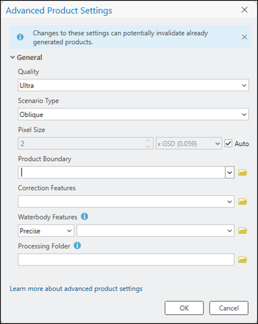Viewport: 258px width, 324px height.
Task: Open the Product Boundary dropdown arrow
Action: 230,173
